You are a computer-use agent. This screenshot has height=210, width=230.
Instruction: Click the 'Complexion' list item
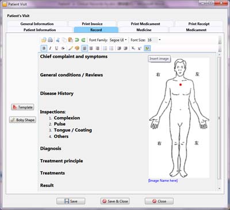coord(67,118)
